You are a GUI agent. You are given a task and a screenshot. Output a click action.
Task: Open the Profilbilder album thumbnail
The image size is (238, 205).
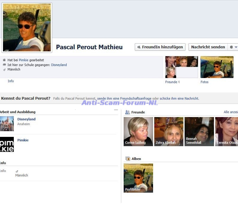pos(138,178)
